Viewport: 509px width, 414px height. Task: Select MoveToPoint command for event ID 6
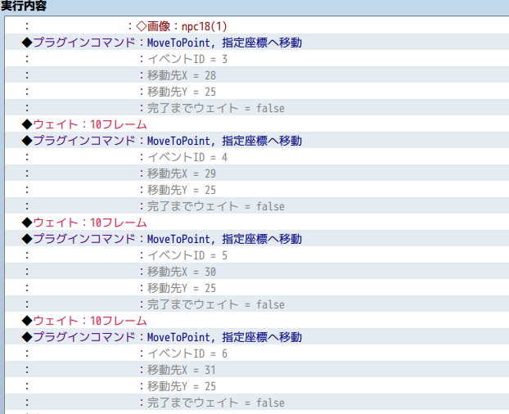pos(257,337)
